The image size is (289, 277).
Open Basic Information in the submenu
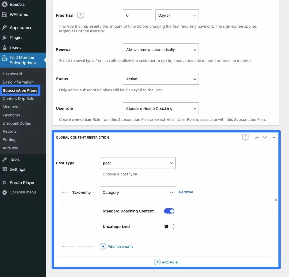(18, 82)
